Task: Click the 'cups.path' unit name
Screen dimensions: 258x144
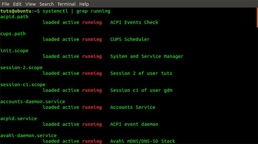Action: [x=13, y=34]
